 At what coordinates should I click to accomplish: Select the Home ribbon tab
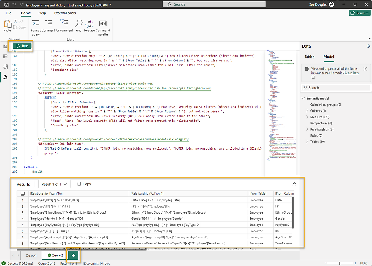[x=26, y=13]
